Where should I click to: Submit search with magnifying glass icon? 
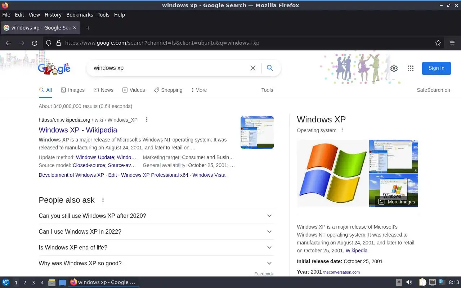point(270,68)
